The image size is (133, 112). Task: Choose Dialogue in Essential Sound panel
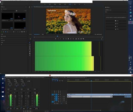[x=116, y=21]
